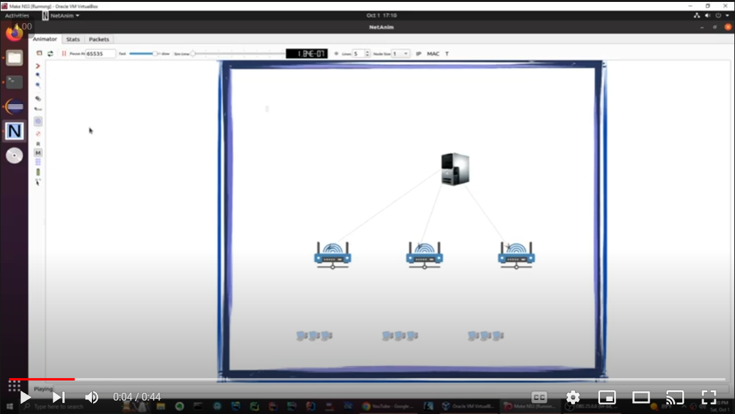Toggle IP address display

(419, 54)
